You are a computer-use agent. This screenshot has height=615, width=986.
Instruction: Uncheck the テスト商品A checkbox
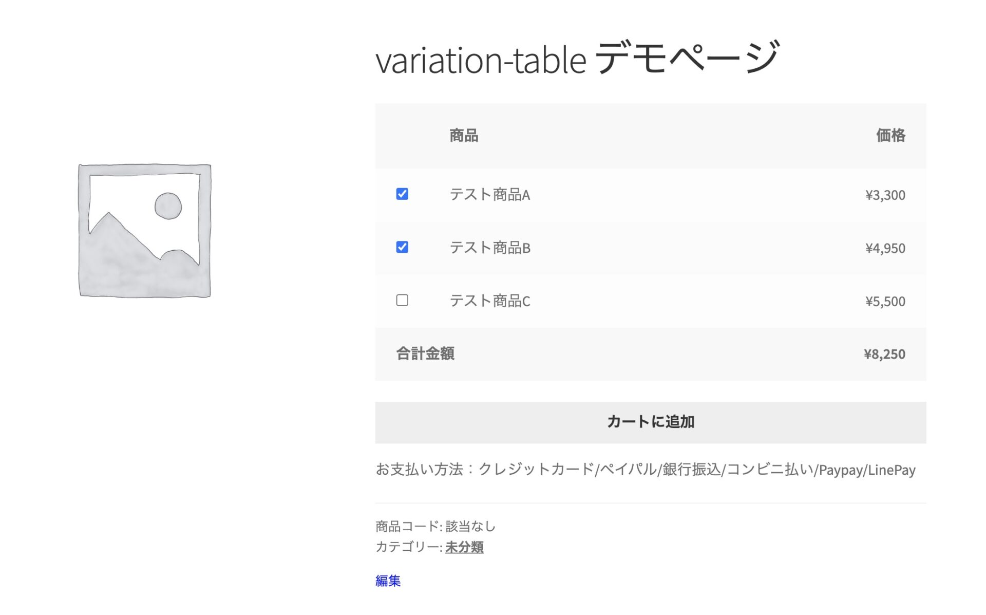pyautogui.click(x=402, y=195)
